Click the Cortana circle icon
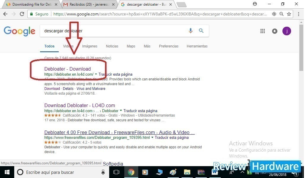Screen dimensions: 305x178 tap(20, 172)
